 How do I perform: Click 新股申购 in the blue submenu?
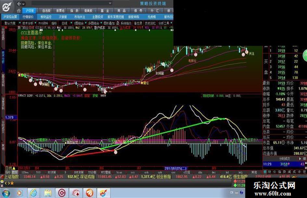(134, 17)
